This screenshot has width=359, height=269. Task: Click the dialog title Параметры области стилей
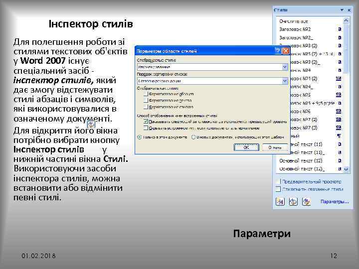point(167,51)
